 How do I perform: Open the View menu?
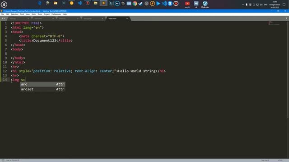click(28, 14)
